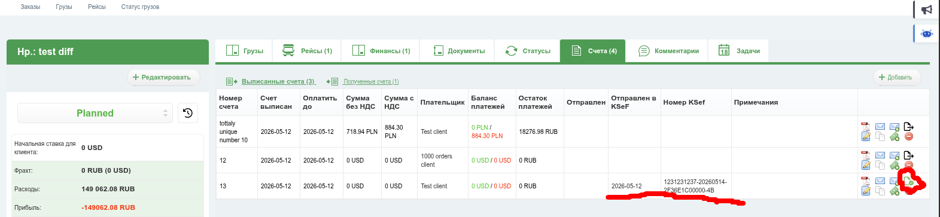
Task: Select the Счета (4) tab
Action: [x=594, y=51]
